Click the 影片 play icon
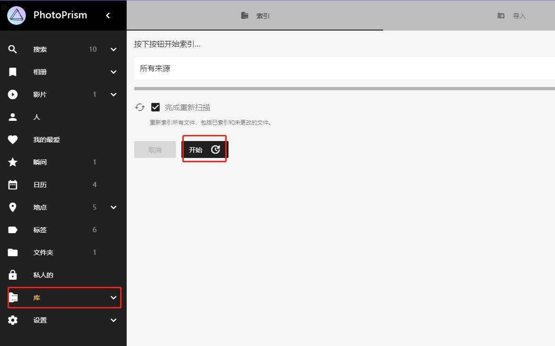Image resolution: width=555 pixels, height=346 pixels. [12, 94]
